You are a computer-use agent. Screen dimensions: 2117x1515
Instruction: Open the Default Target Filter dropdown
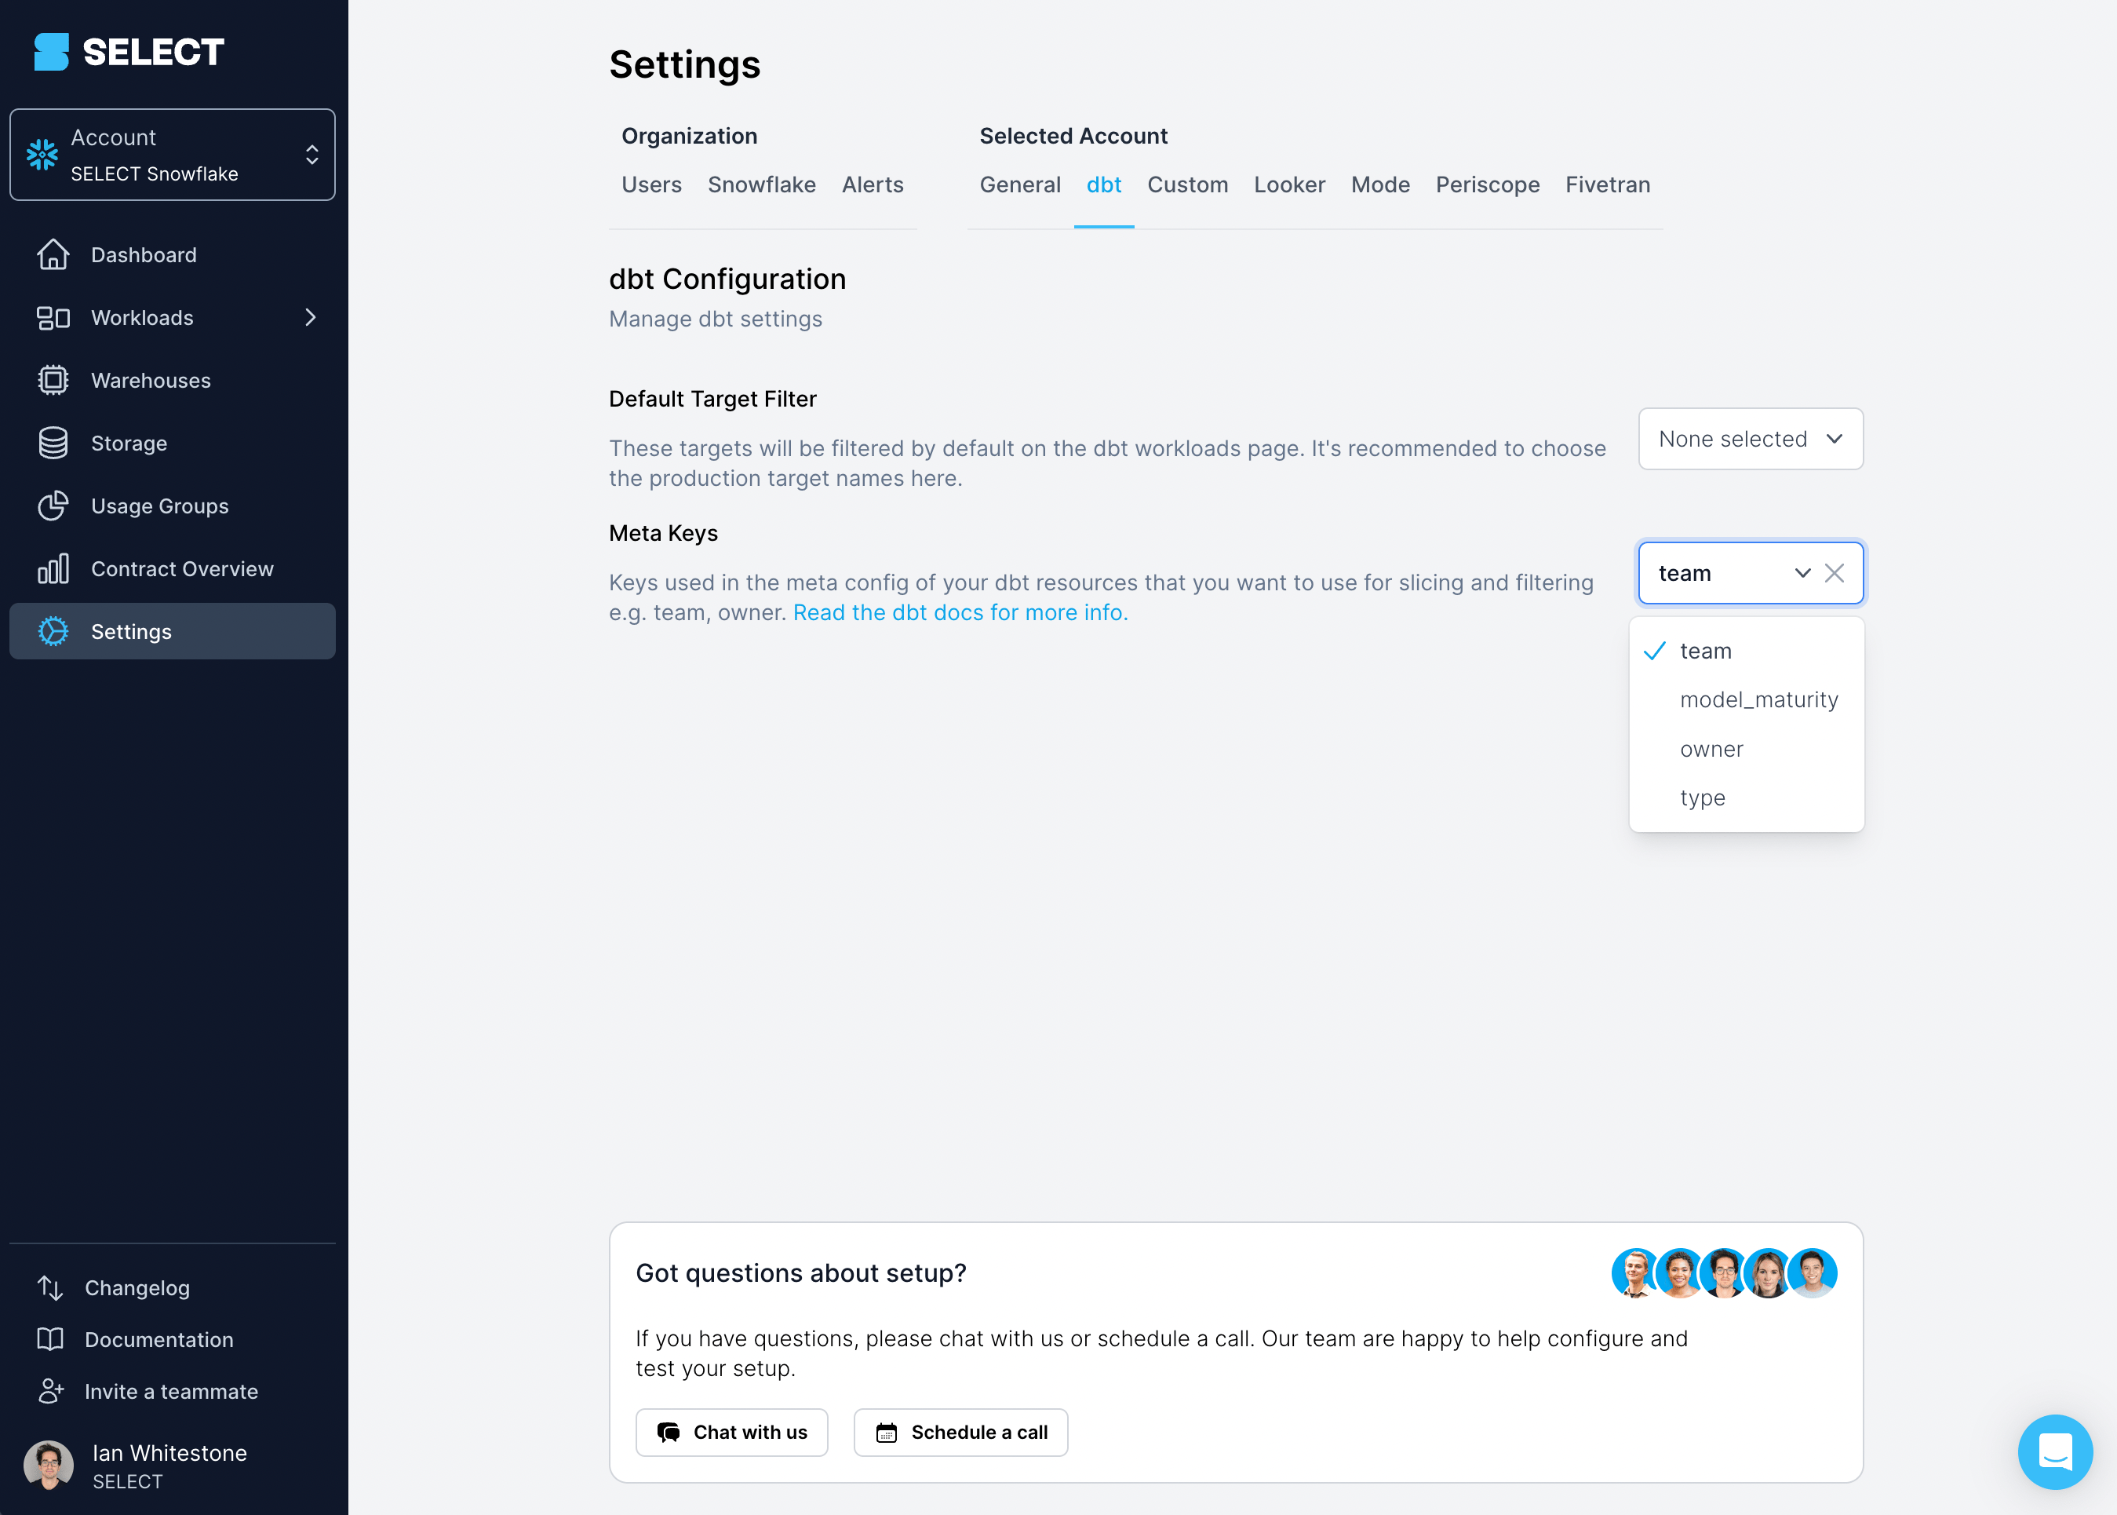click(x=1750, y=439)
